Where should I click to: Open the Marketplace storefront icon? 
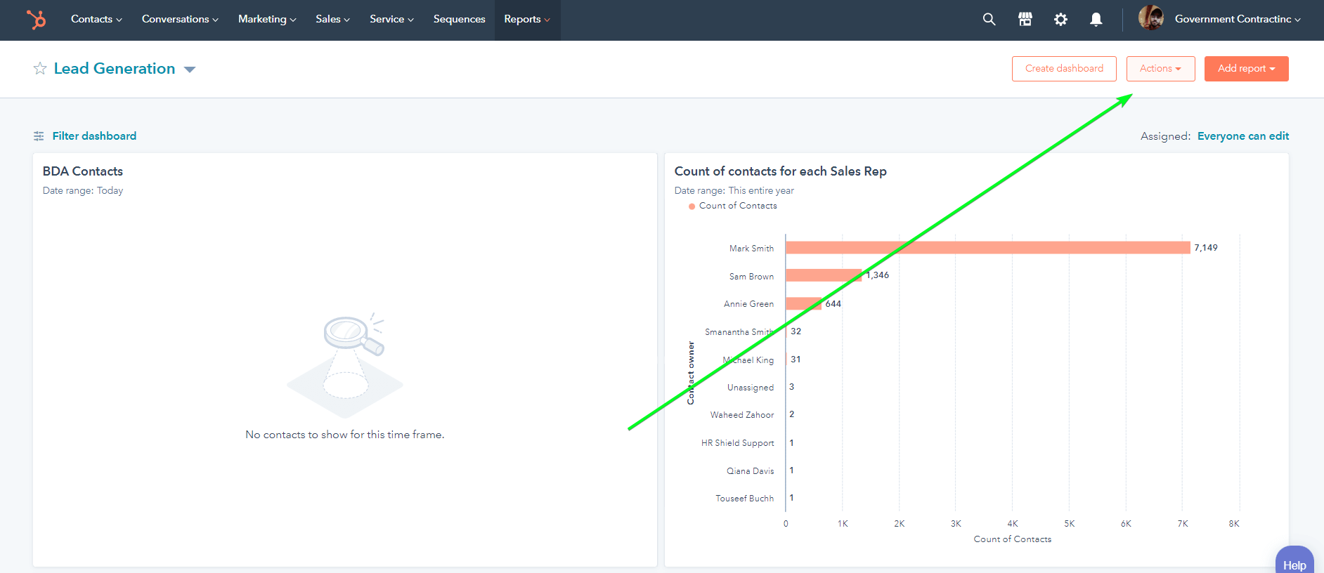[x=1025, y=20]
